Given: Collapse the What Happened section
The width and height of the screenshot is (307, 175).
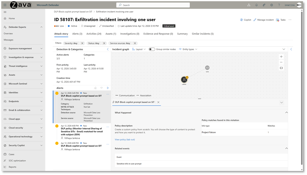Looking at the screenshot, I should click(287, 112).
